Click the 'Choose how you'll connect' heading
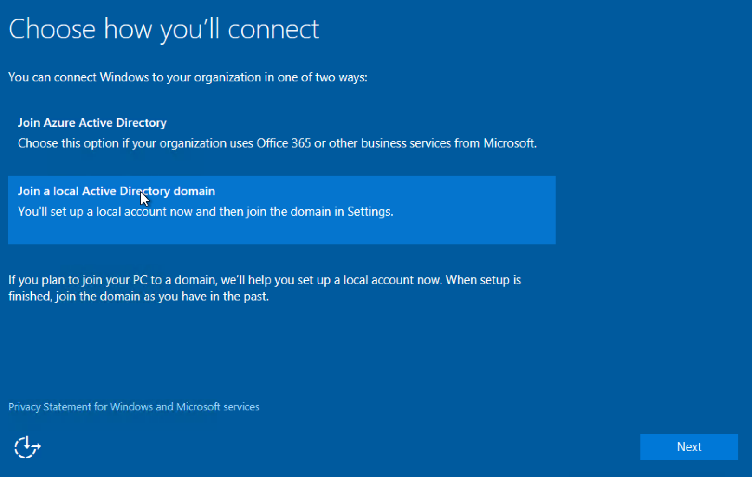 click(x=164, y=29)
